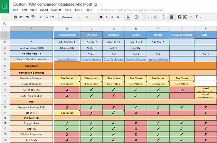
Task: Click the Merge cells icon
Action: click(x=144, y=17)
